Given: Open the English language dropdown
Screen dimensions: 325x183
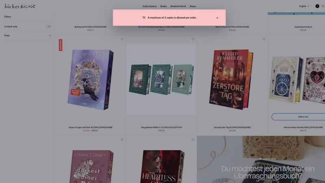Looking at the screenshot, I should pyautogui.click(x=304, y=6).
